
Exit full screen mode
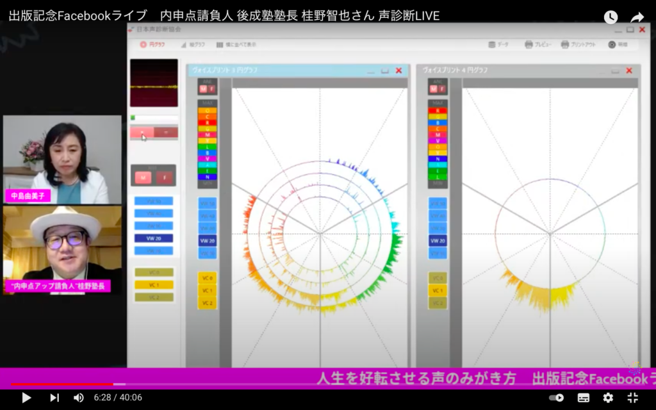632,397
